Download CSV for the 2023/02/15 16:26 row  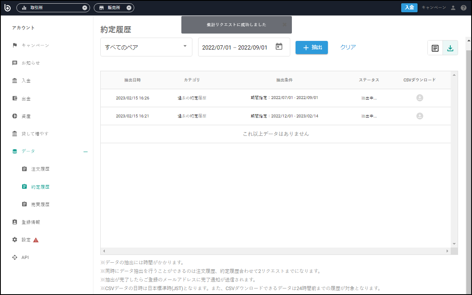coord(420,98)
